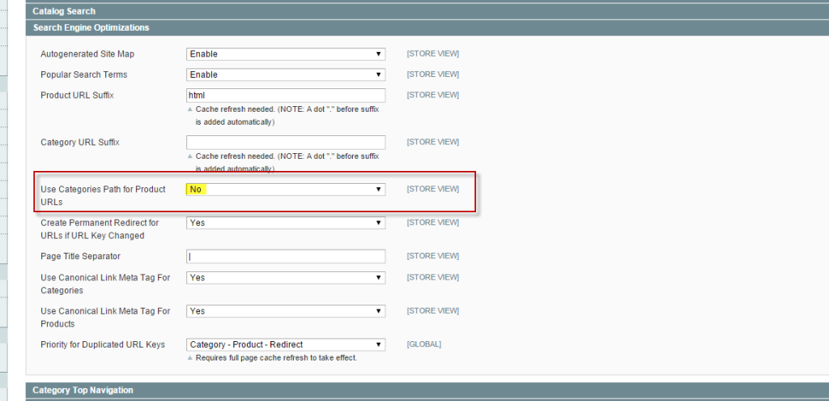Click Use Categories Path for Product URLs label
Image resolution: width=829 pixels, height=401 pixels.
pos(103,196)
